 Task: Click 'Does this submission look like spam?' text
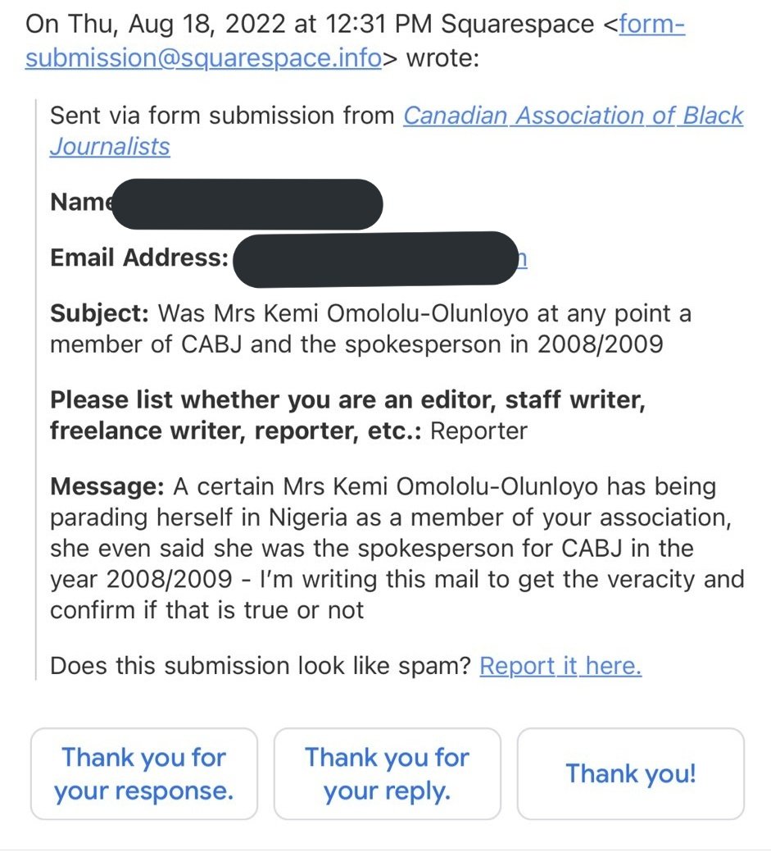pos(261,666)
